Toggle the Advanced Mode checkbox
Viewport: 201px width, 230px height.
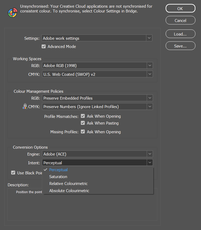[x=43, y=46]
